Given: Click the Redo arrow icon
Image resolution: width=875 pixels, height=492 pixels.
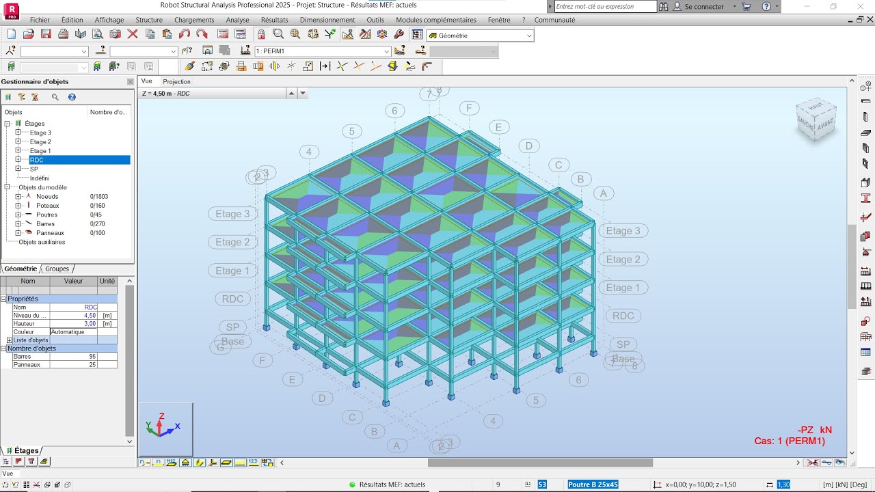Looking at the screenshot, I should pos(202,34).
